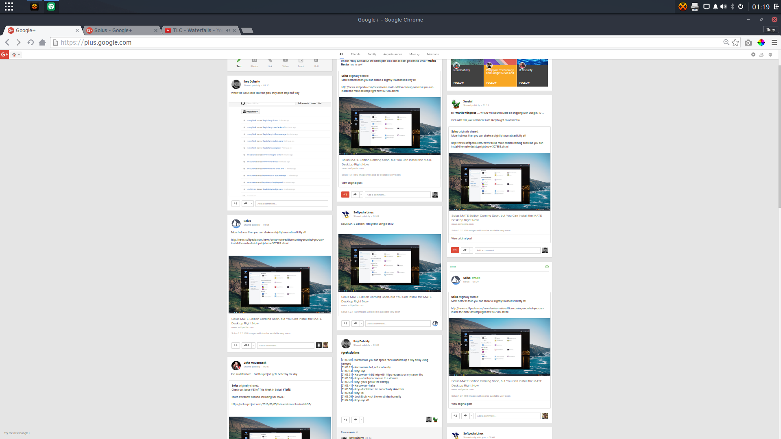Close the Solus - Google+ tab

point(156,30)
